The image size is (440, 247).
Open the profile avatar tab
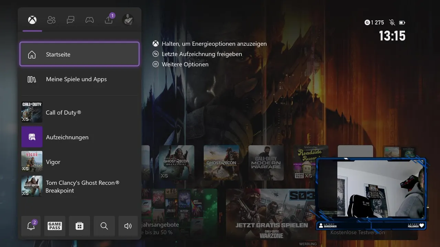[x=128, y=20]
